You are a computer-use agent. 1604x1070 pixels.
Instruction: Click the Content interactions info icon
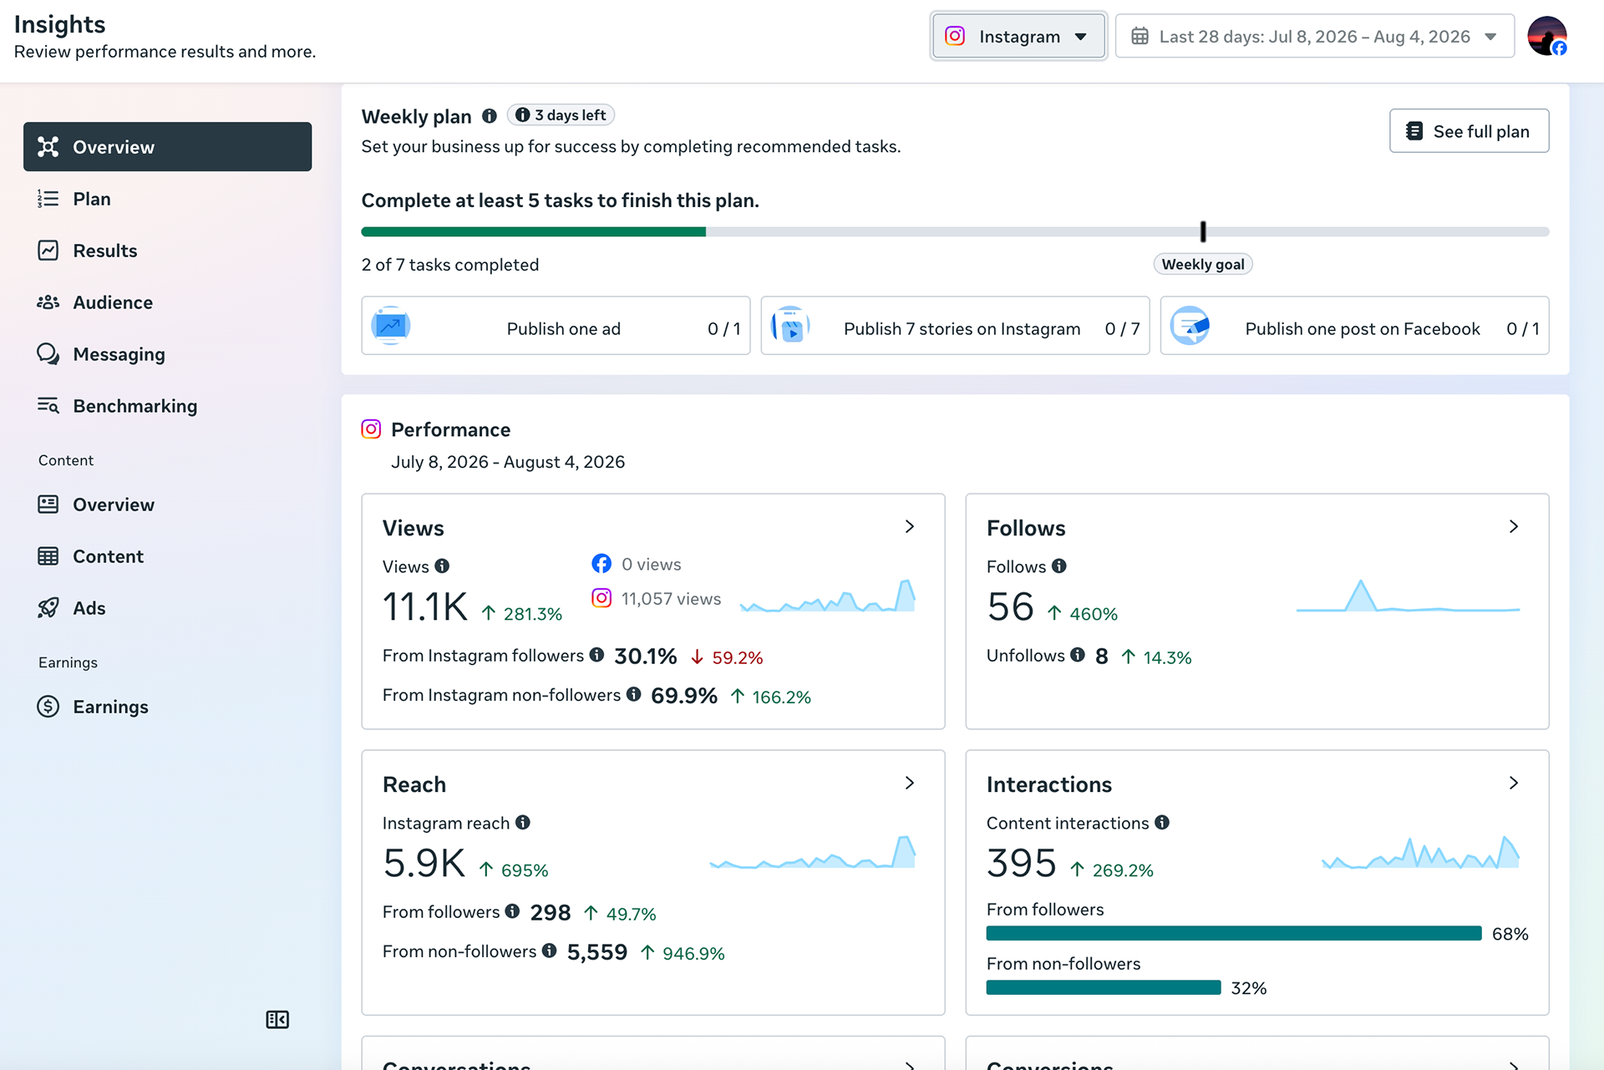[1162, 823]
